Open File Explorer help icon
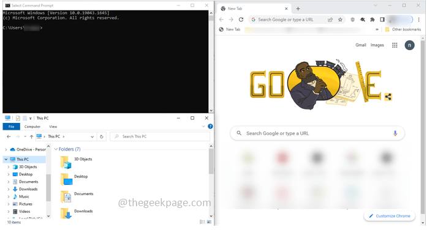427x230 pixels. coord(210,127)
